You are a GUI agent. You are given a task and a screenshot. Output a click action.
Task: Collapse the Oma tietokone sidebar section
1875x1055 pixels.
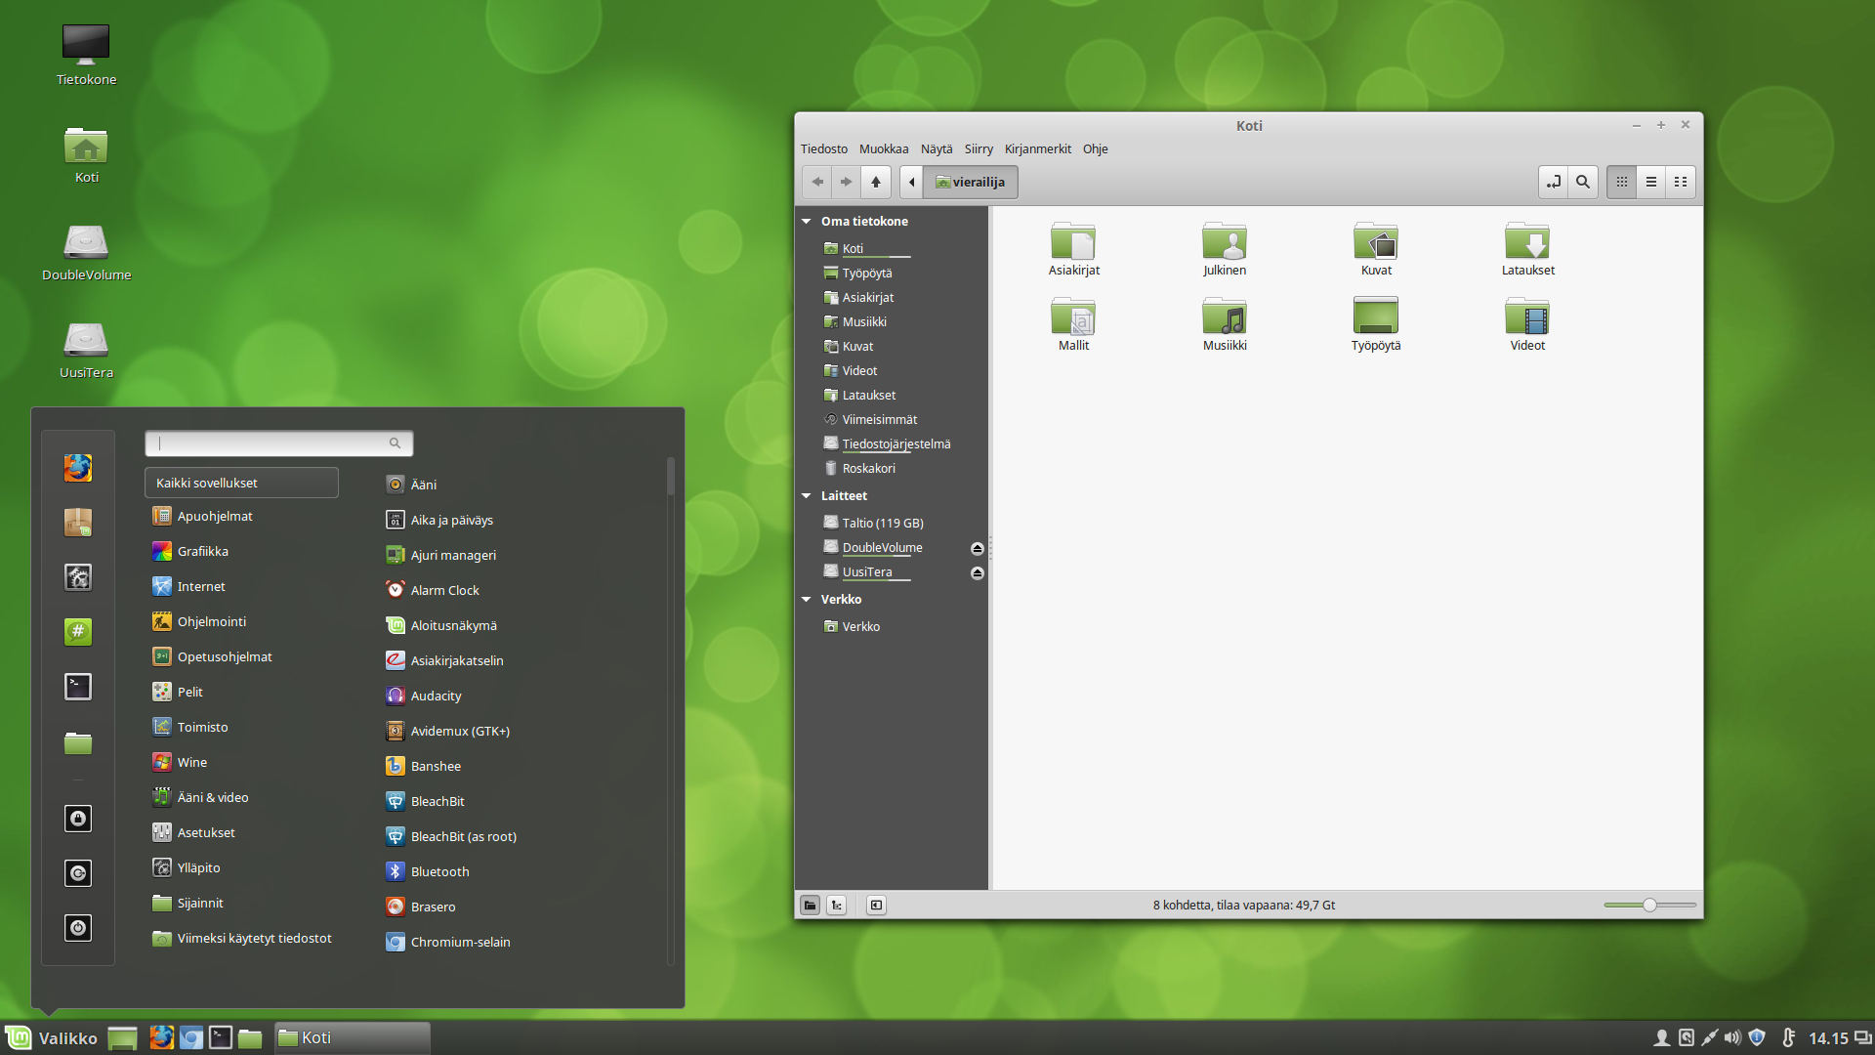coord(807,222)
